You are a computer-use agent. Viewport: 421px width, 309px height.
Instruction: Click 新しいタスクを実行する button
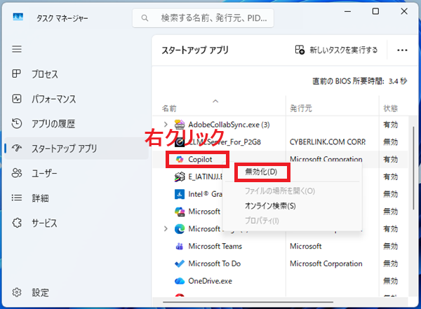(337, 50)
